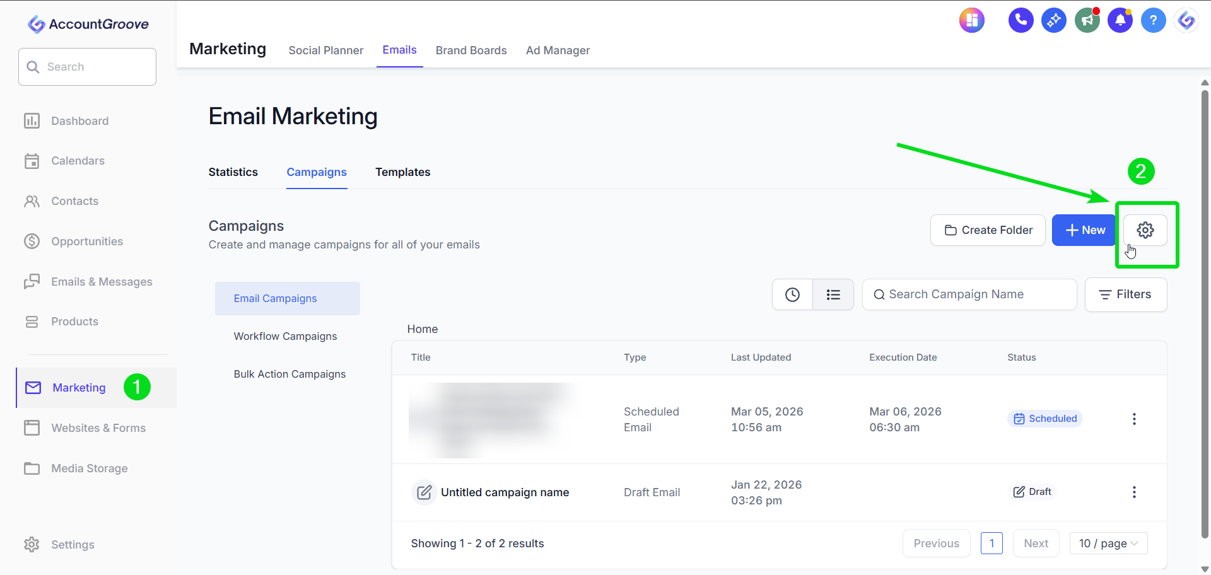Click the Scheduled status badge
The width and height of the screenshot is (1211, 575).
[1045, 419]
